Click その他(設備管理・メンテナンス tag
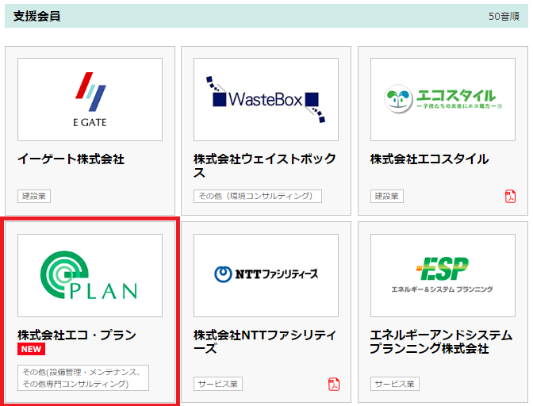Screen dimensions: 533x406 [83, 377]
